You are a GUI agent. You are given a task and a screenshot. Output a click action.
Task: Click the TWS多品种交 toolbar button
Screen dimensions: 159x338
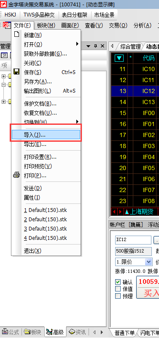pyautogui.click(x=39, y=15)
